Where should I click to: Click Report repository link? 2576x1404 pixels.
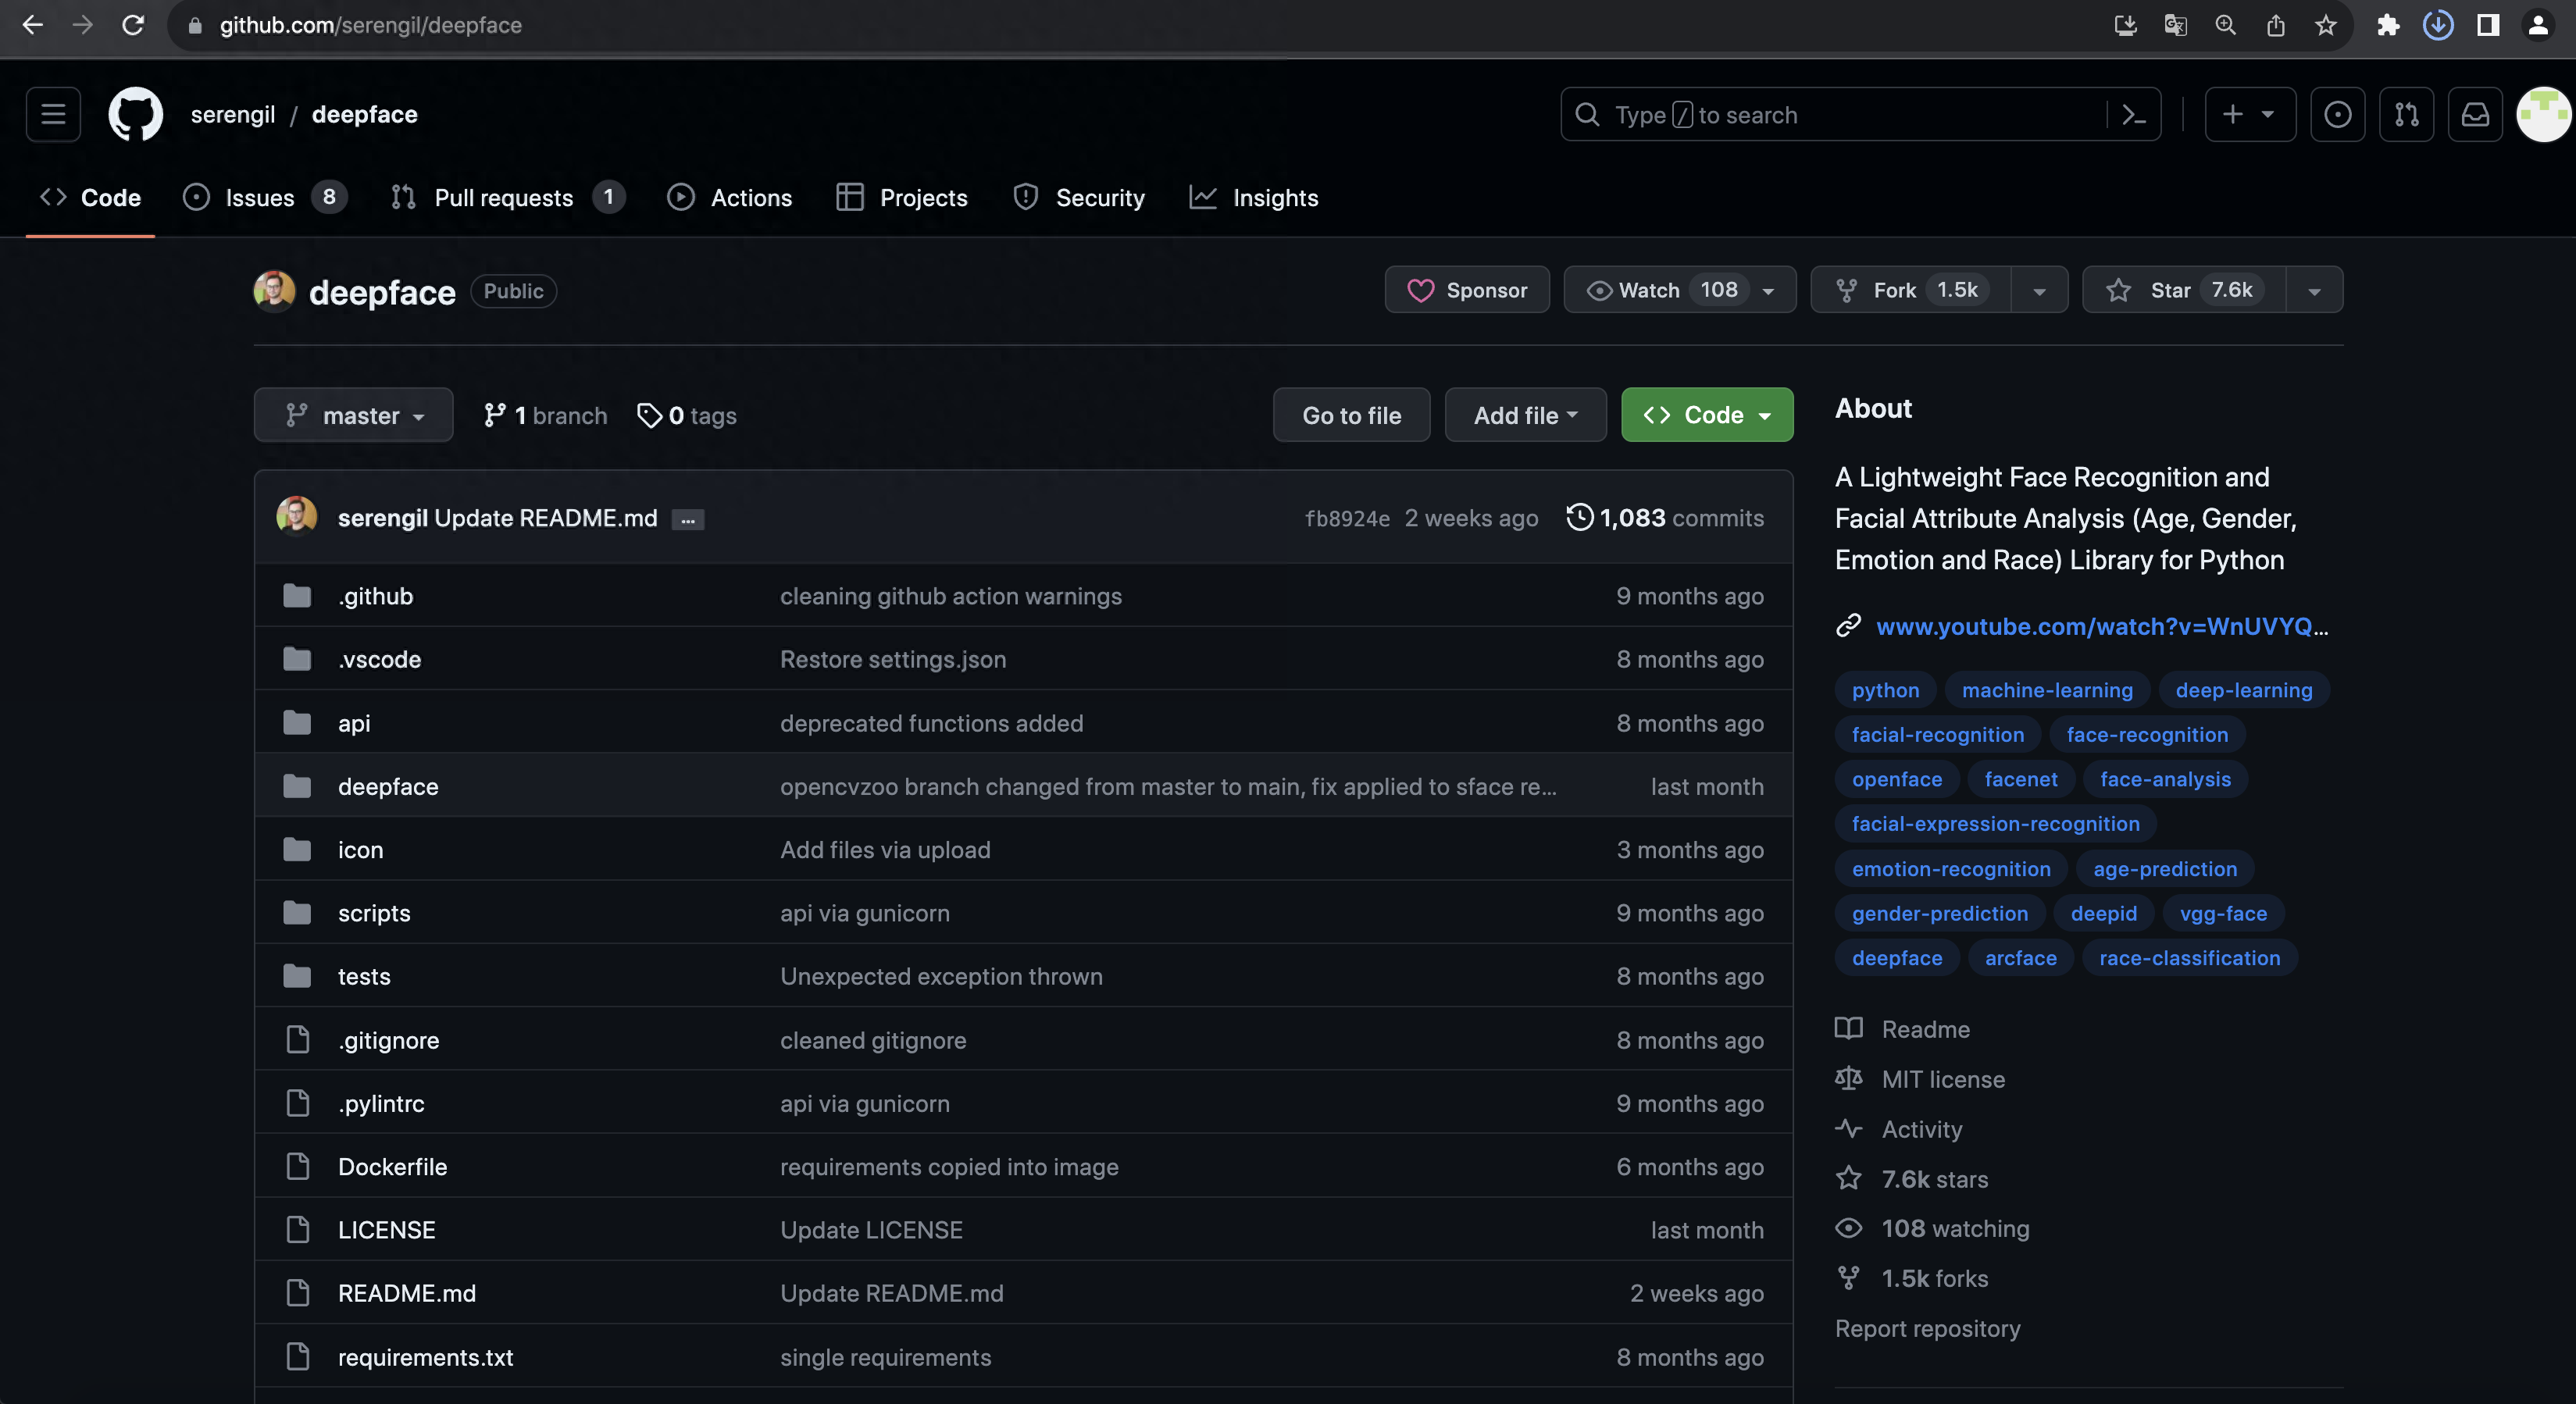pyautogui.click(x=1927, y=1329)
